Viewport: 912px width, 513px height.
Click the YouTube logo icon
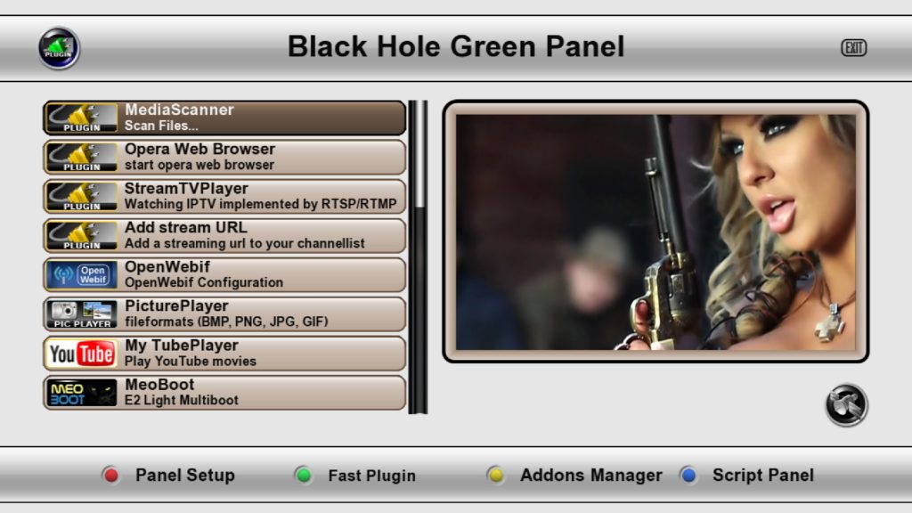(x=82, y=354)
